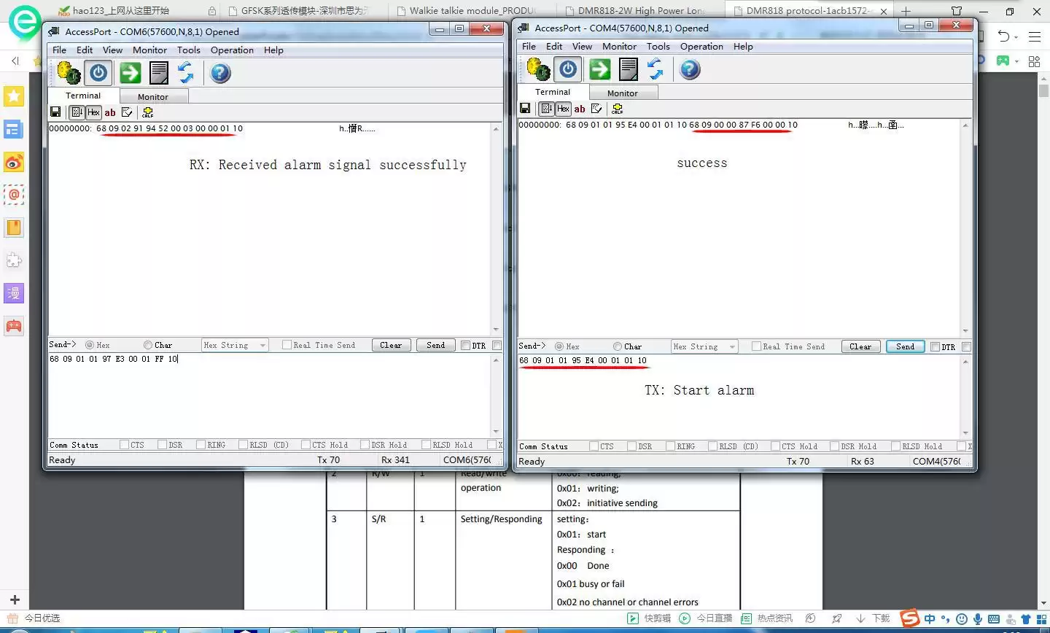The height and width of the screenshot is (633, 1050).
Task: Open the Tools menu in COM6 window
Action: [x=188, y=50]
